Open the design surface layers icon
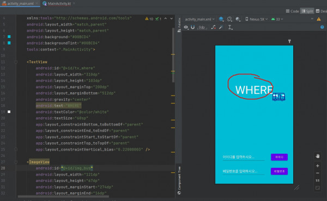The image size is (327, 201). pos(221,19)
